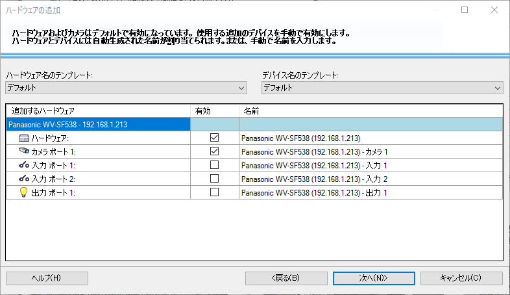Close the ハードウェアの追加 dialog

tap(494, 10)
